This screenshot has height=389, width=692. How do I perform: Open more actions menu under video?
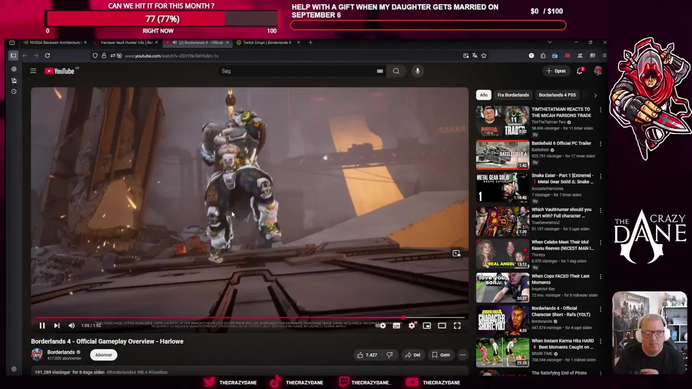coord(463,355)
